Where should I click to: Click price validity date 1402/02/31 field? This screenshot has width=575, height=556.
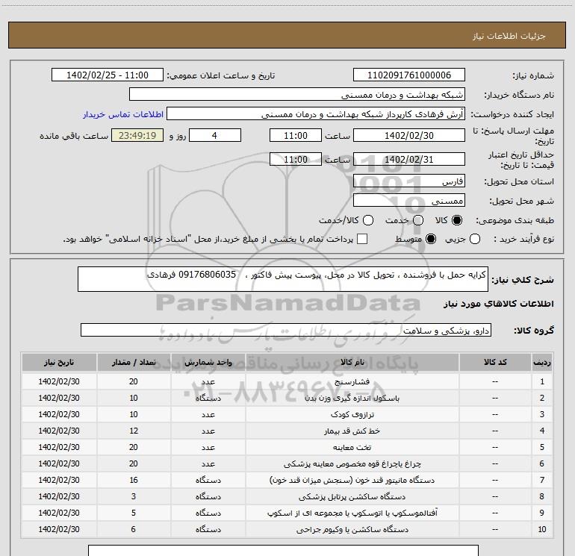point(409,159)
